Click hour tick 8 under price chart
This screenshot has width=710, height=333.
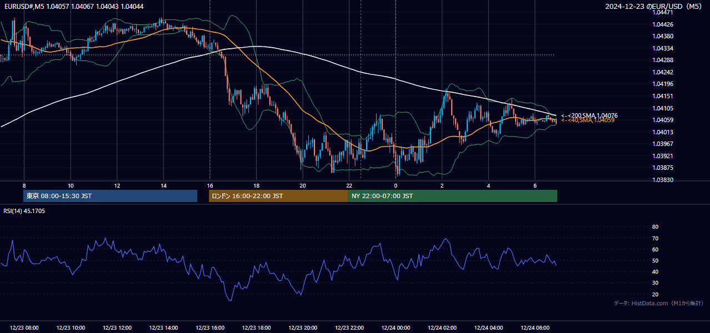click(x=24, y=185)
